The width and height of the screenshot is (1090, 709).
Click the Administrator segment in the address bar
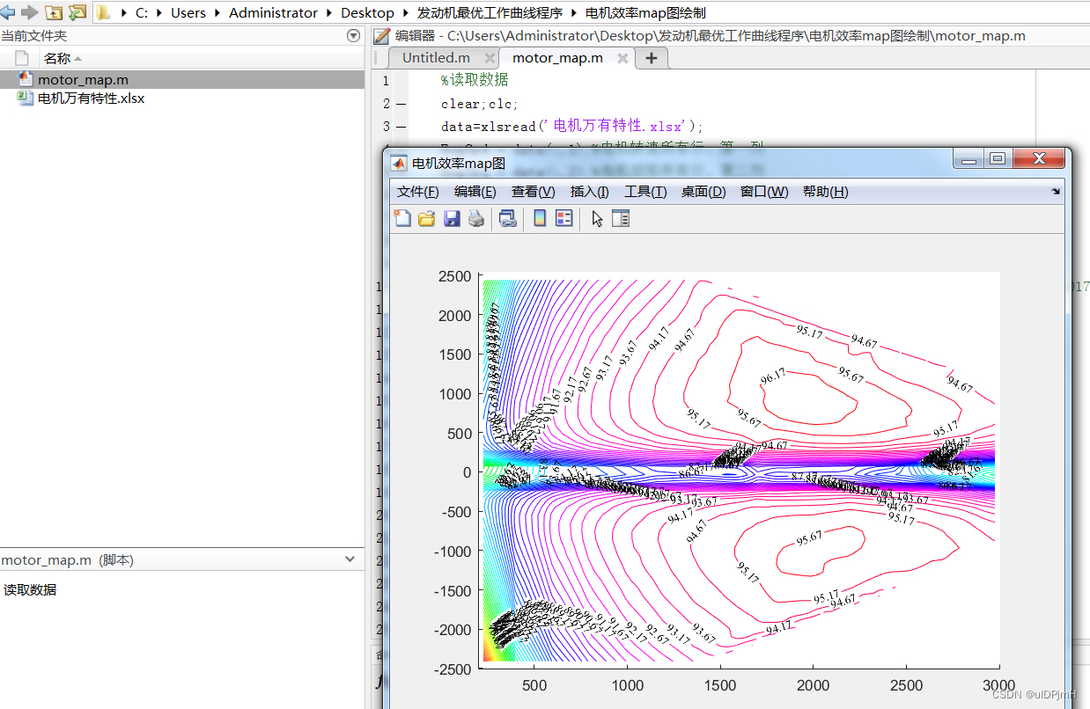click(x=273, y=13)
